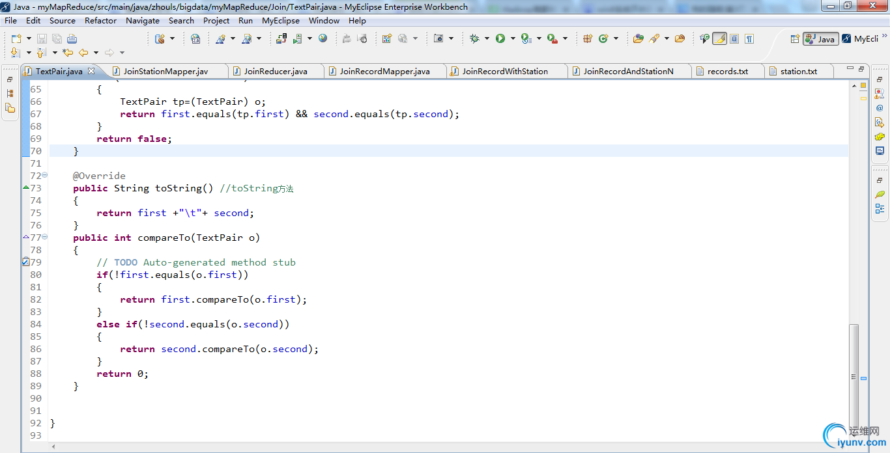Image resolution: width=890 pixels, height=453 pixels.
Task: Open the MyEclipse menu
Action: pos(281,20)
